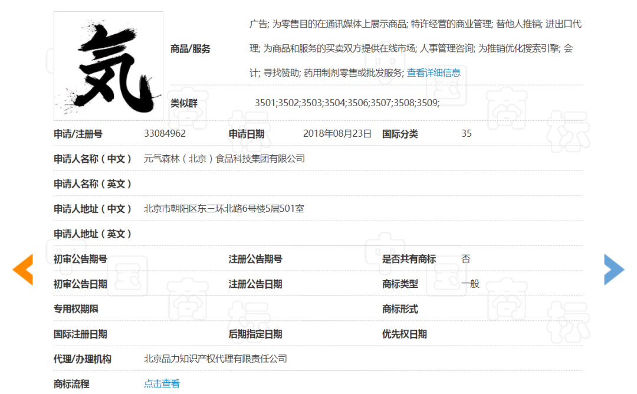Click the 商品/服务 label
637x394 pixels.
(x=190, y=49)
